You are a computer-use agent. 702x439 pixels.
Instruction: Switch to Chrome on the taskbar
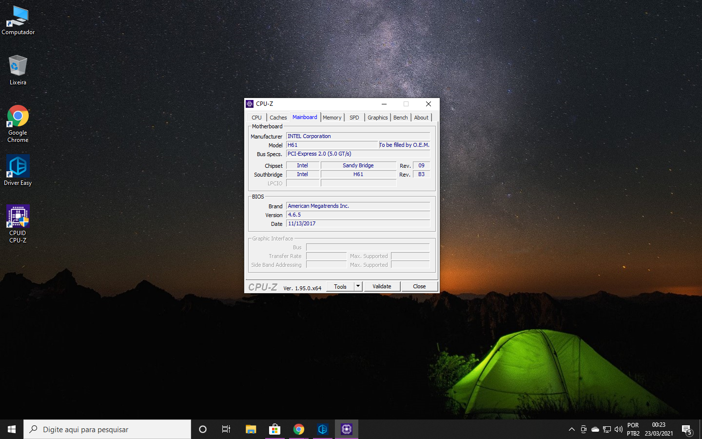[299, 429]
